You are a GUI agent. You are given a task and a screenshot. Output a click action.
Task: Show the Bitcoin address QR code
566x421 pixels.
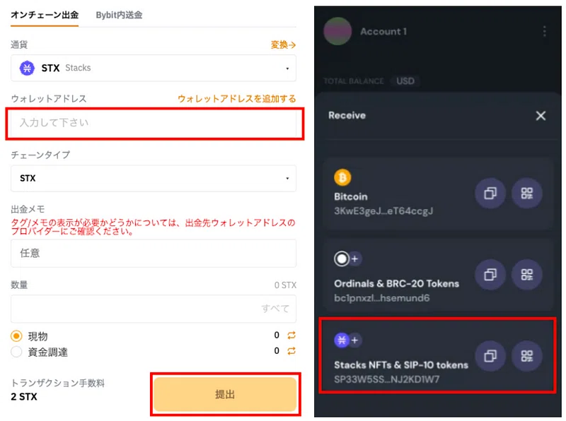click(526, 194)
